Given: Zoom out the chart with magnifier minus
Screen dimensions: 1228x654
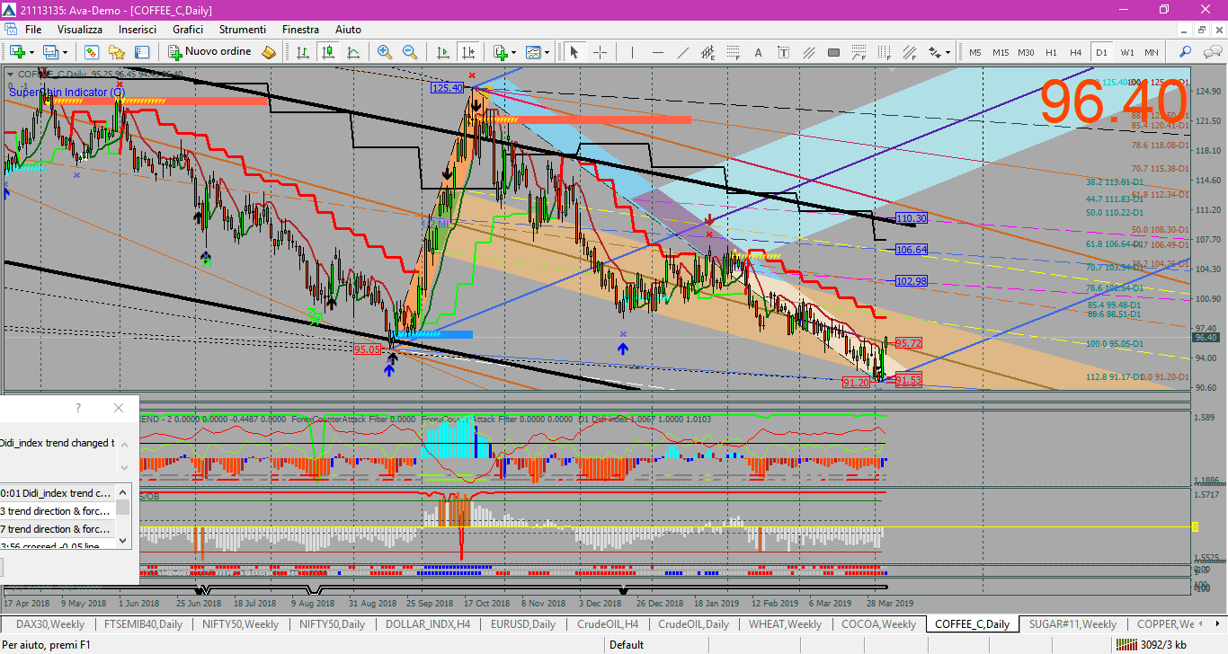Looking at the screenshot, I should coord(410,52).
